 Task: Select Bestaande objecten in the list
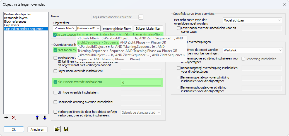(18, 14)
